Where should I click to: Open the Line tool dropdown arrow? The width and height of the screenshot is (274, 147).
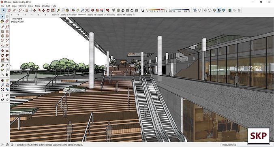[x=17, y=11]
